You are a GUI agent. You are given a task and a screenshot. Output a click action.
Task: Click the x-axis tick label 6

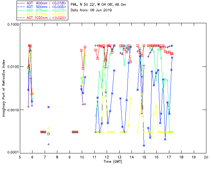coord(32,157)
